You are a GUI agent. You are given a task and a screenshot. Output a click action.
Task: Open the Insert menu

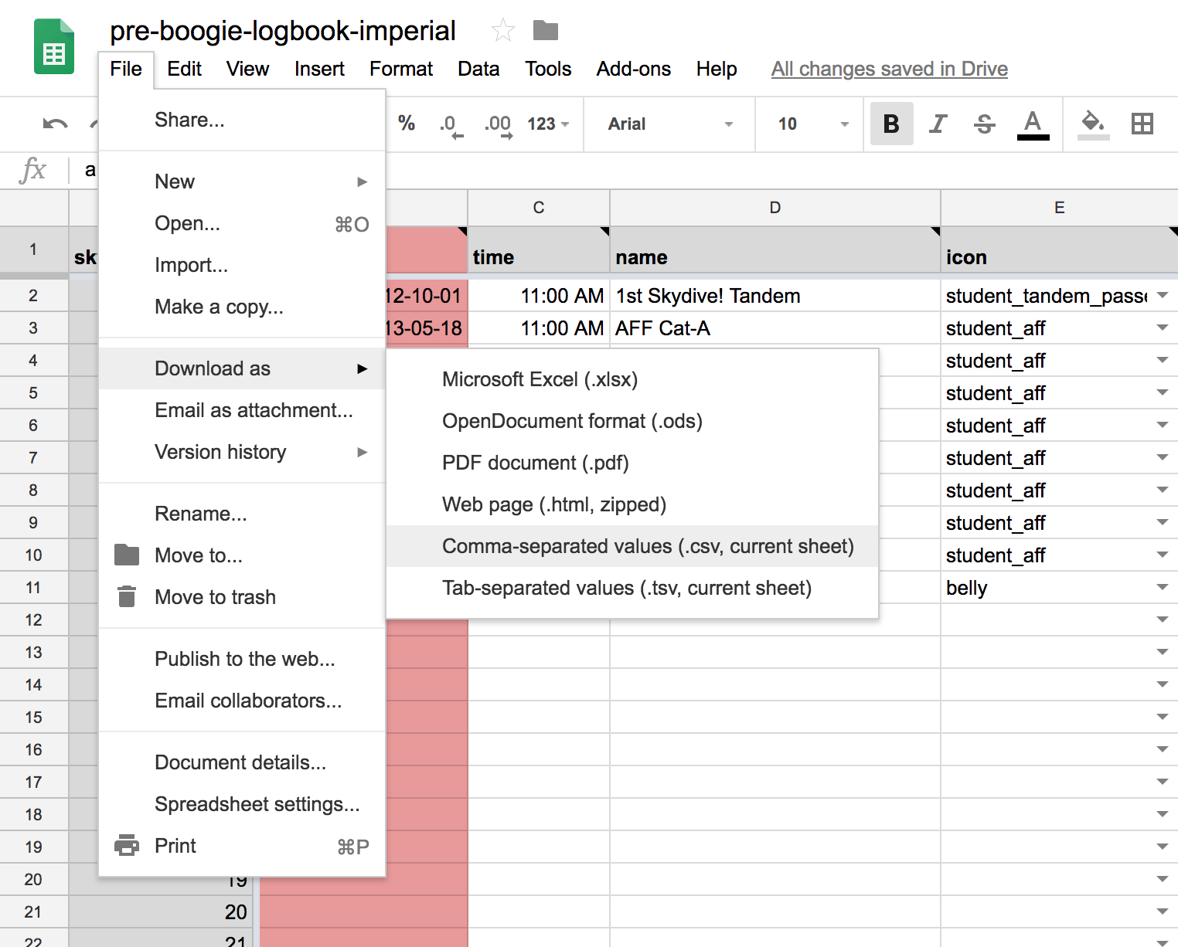[x=319, y=69]
